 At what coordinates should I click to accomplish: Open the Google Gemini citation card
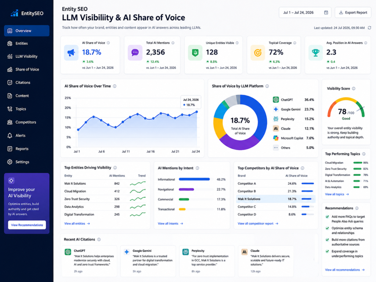pos(148,261)
